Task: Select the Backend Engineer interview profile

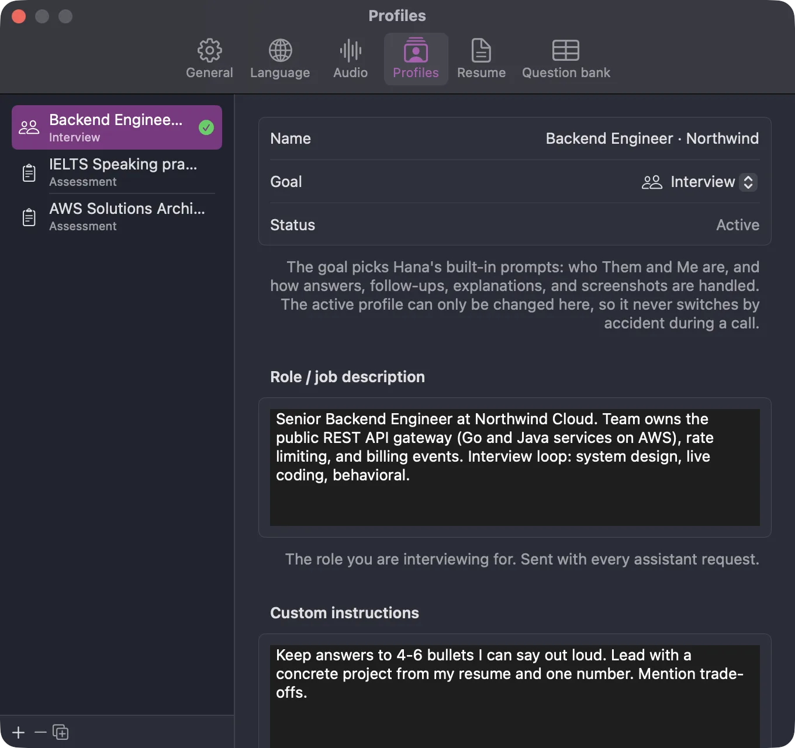Action: [117, 127]
